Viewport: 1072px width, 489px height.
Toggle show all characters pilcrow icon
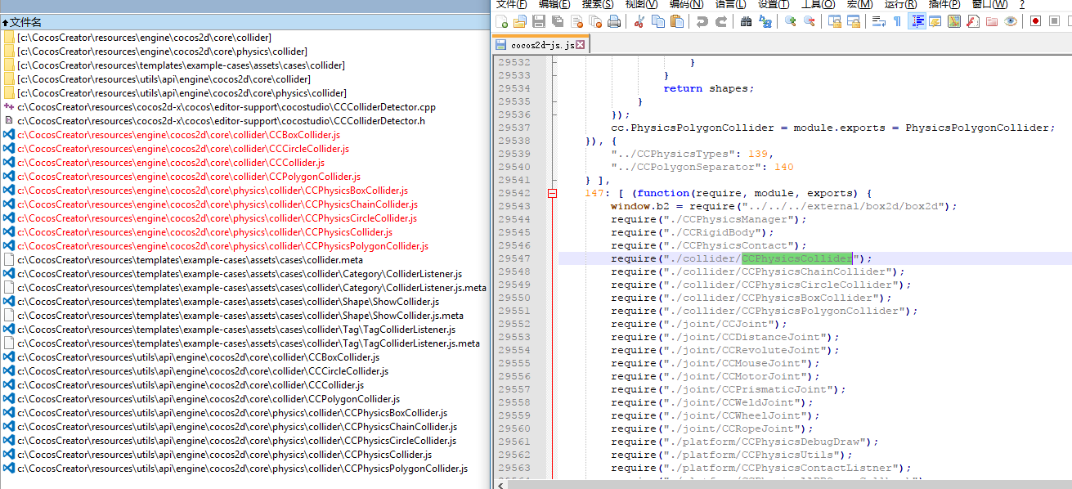(897, 21)
